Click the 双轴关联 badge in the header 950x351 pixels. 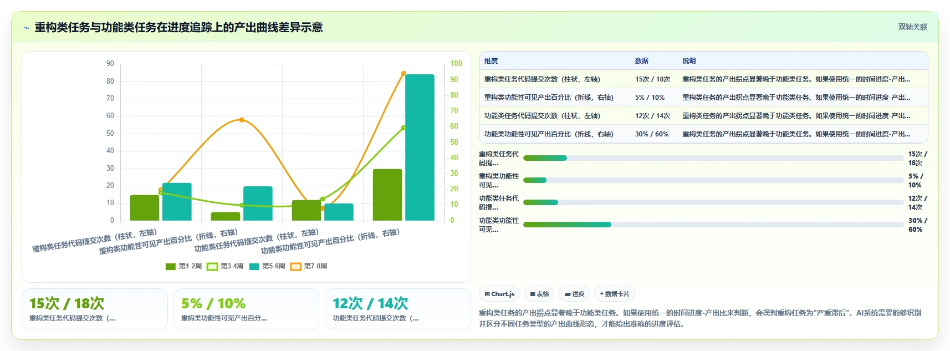(x=912, y=27)
